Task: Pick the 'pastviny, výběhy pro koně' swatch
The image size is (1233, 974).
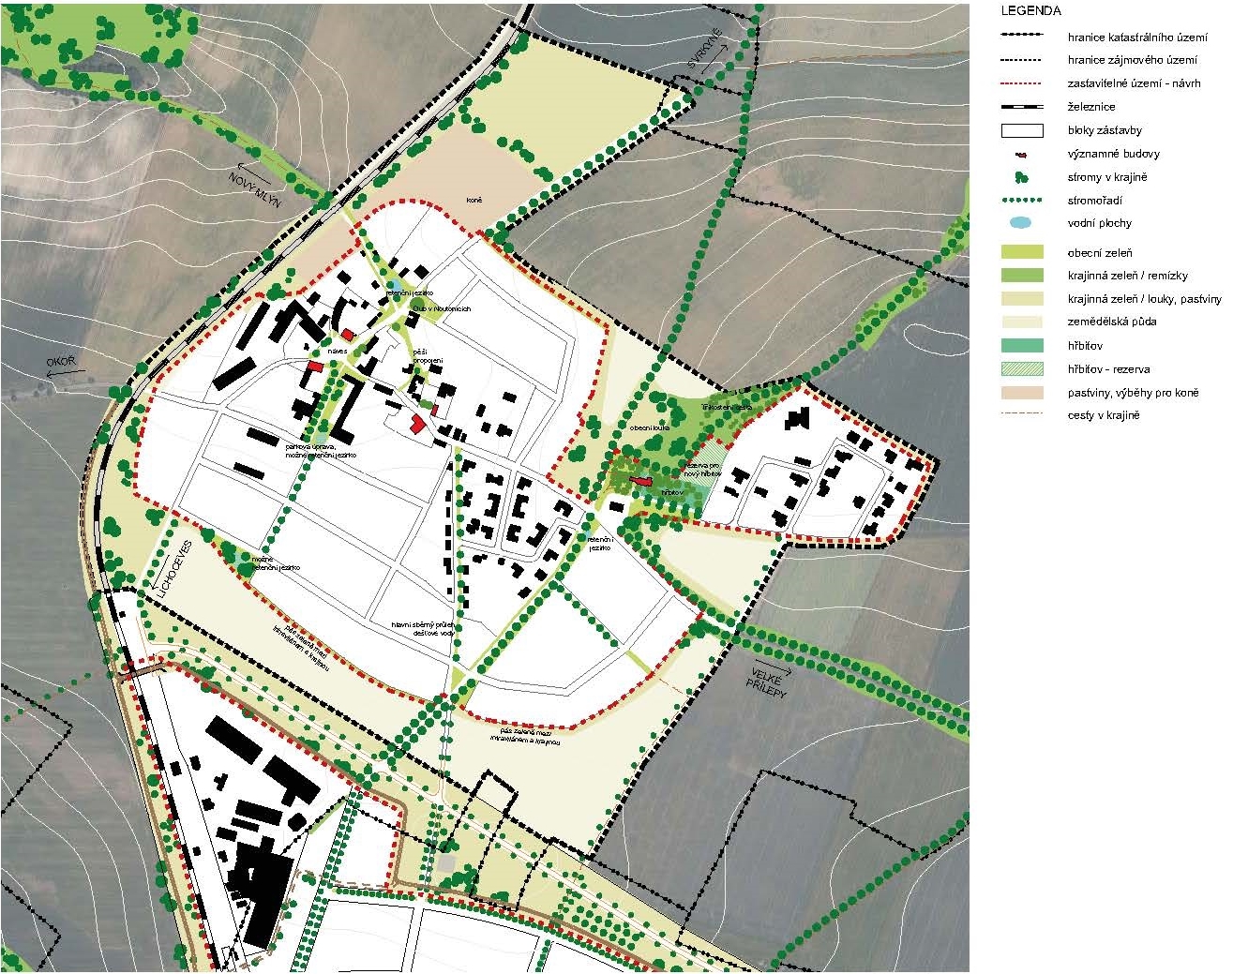Action: pyautogui.click(x=1021, y=393)
